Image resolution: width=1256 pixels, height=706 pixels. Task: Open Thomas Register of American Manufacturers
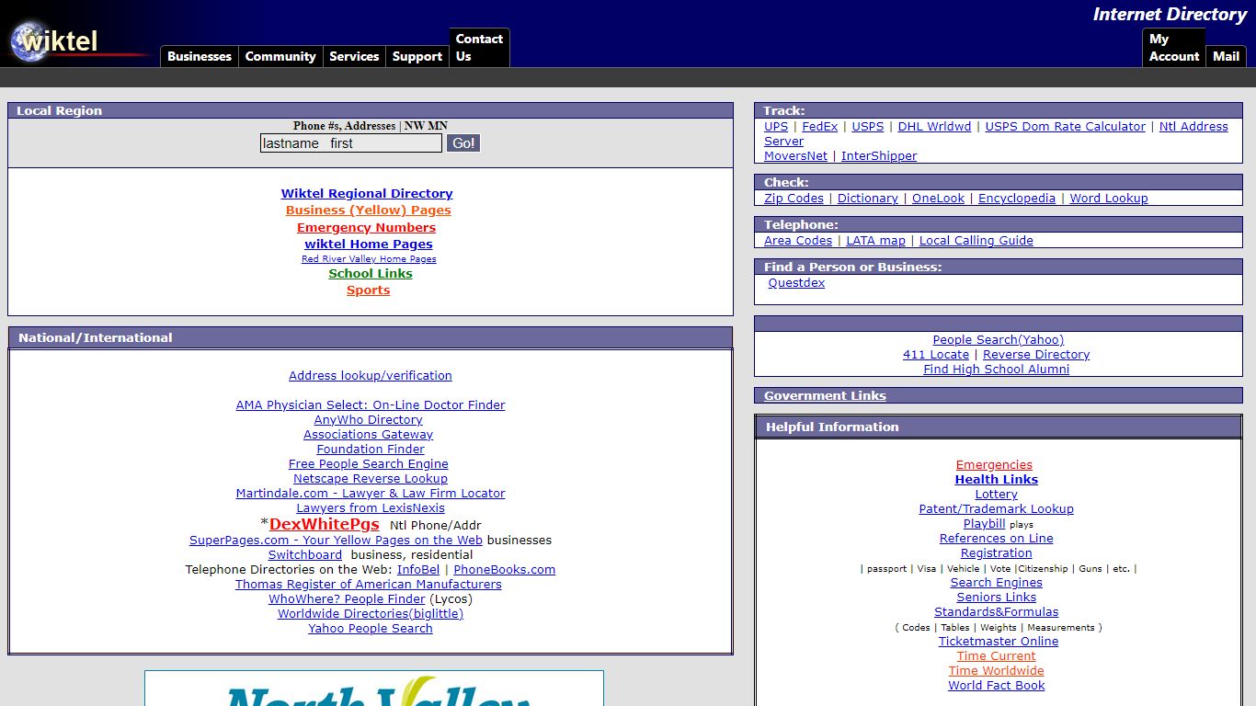369,585
